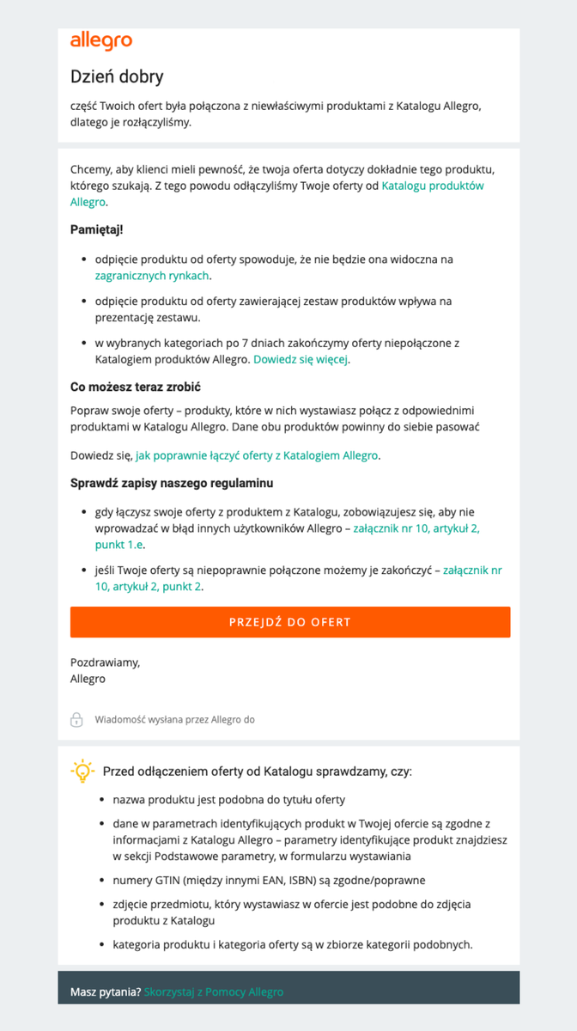Click the Przed odłączeniem oferty tip heading
The width and height of the screenshot is (577, 1031).
tap(257, 772)
